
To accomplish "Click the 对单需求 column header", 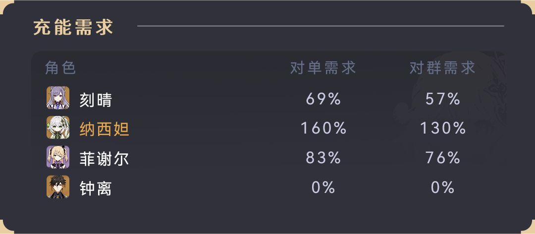I will click(x=323, y=68).
